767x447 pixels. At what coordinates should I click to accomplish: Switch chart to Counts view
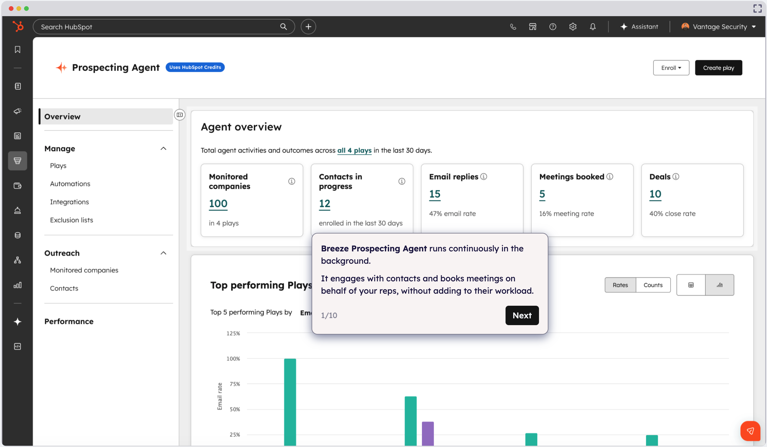[653, 285]
